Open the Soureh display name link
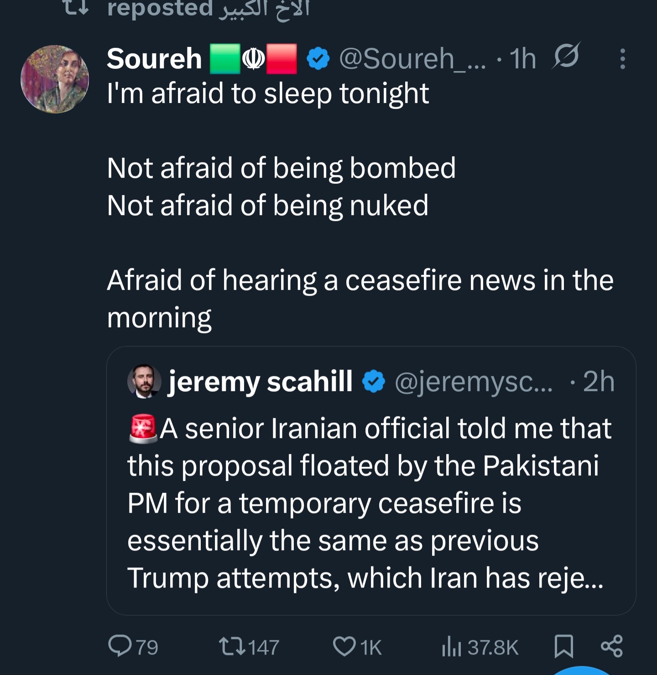Screen dimensions: 657x675 pyautogui.click(x=154, y=59)
